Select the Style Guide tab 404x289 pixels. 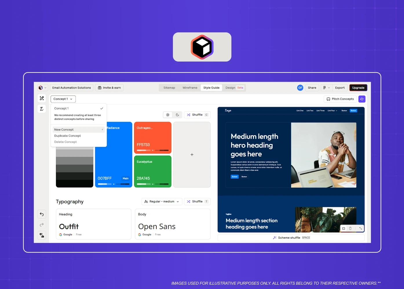click(x=211, y=88)
